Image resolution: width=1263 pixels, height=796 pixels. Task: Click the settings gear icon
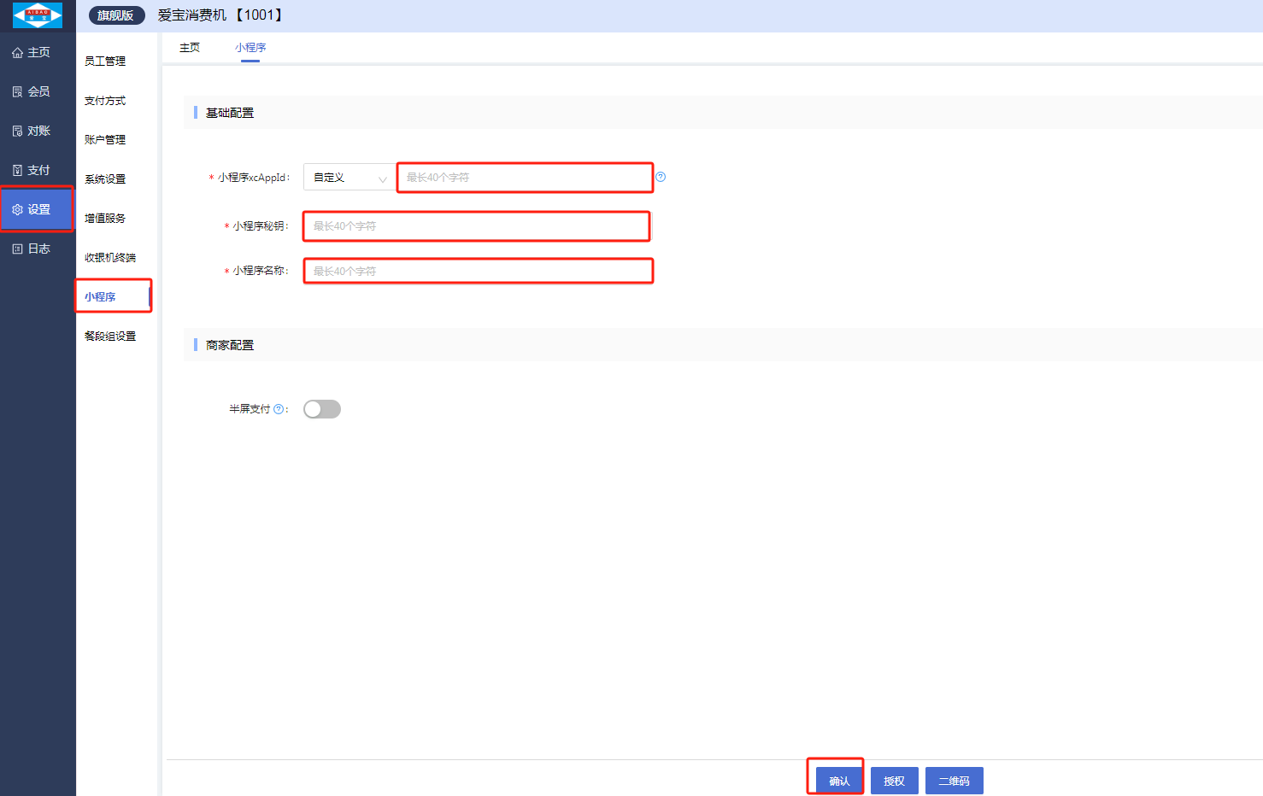click(x=17, y=210)
